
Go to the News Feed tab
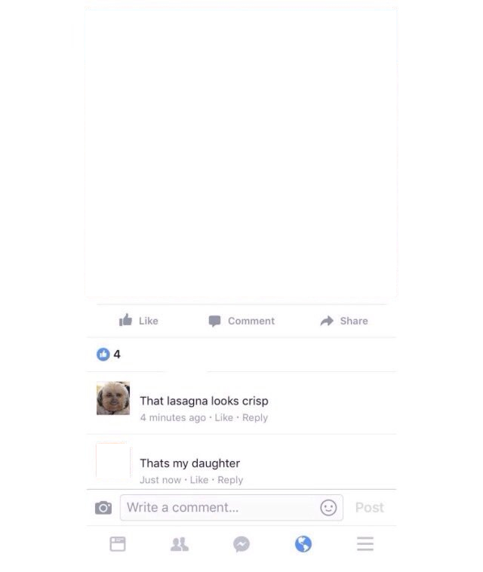(118, 544)
